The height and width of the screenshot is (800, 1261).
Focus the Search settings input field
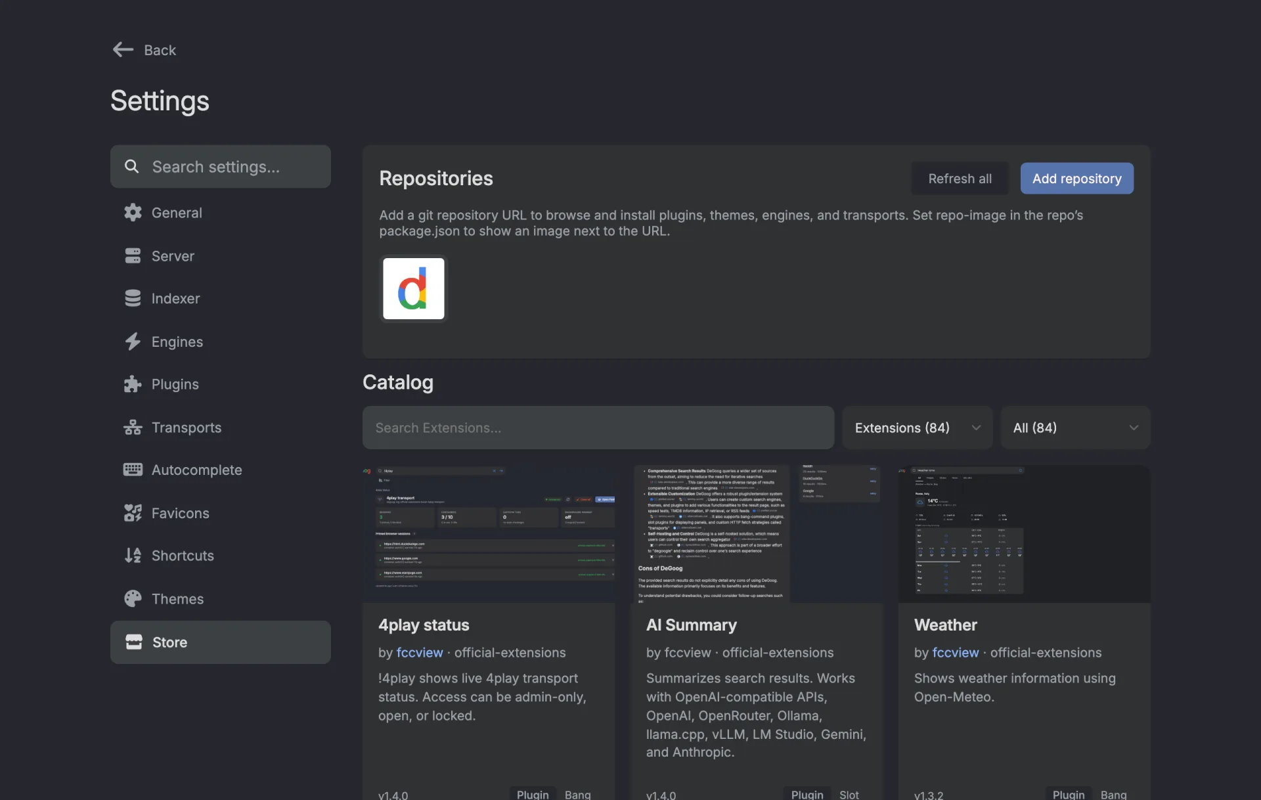221,167
